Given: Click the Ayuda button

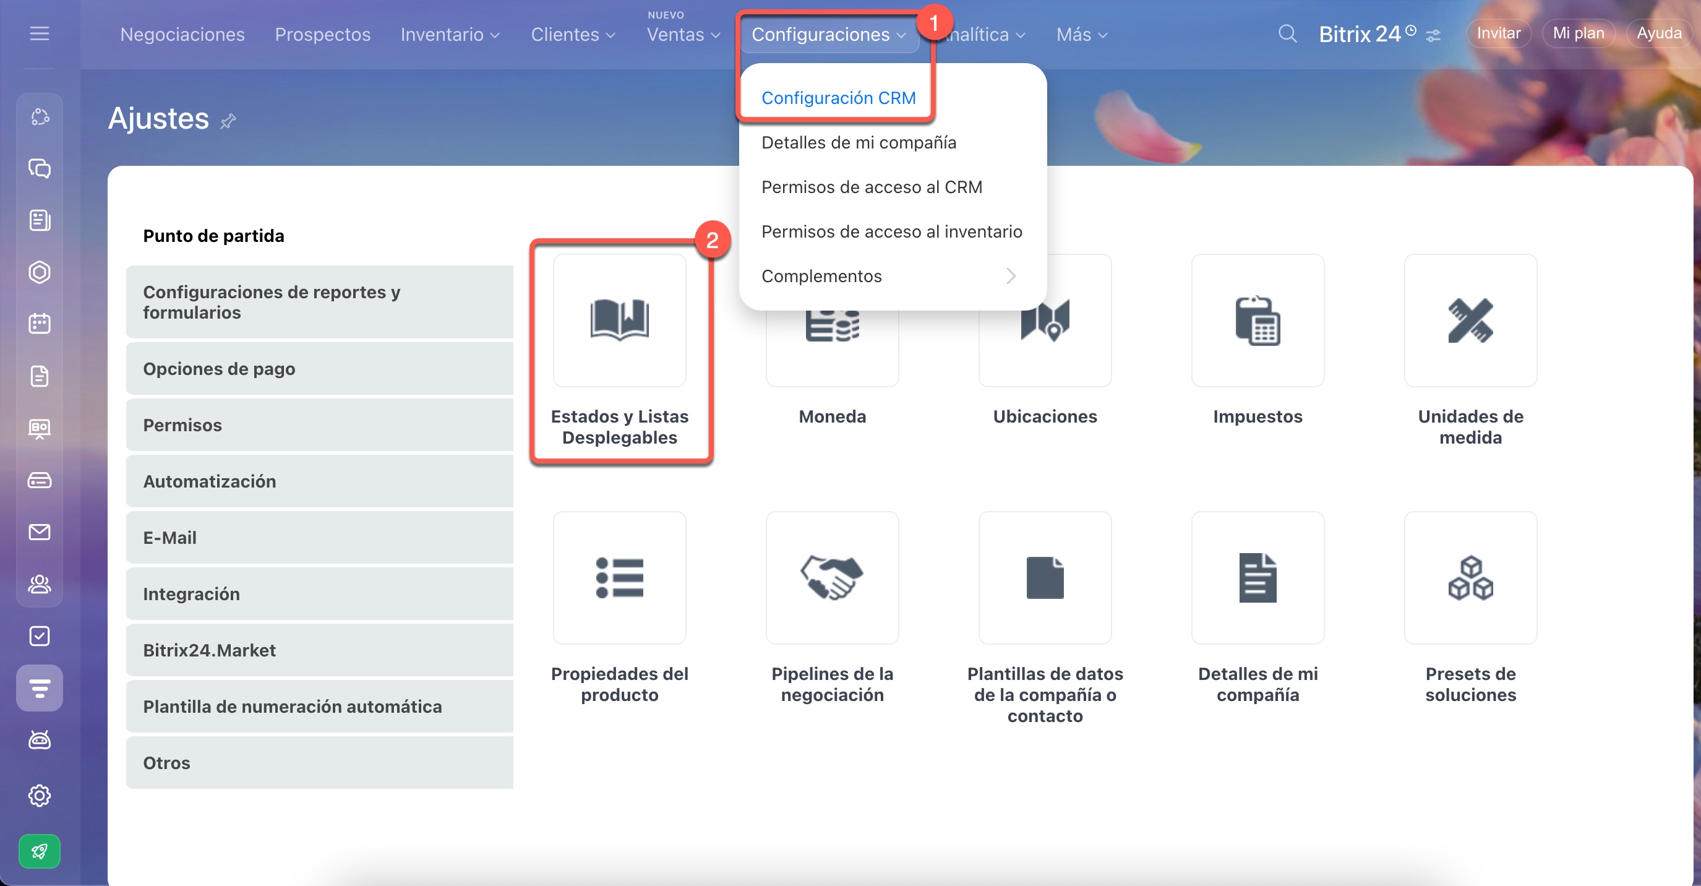Looking at the screenshot, I should (x=1658, y=33).
